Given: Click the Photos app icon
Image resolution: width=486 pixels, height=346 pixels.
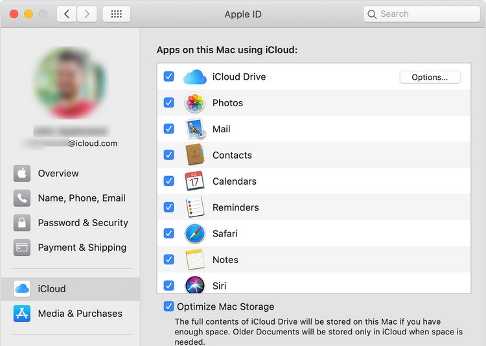Looking at the screenshot, I should tap(194, 102).
